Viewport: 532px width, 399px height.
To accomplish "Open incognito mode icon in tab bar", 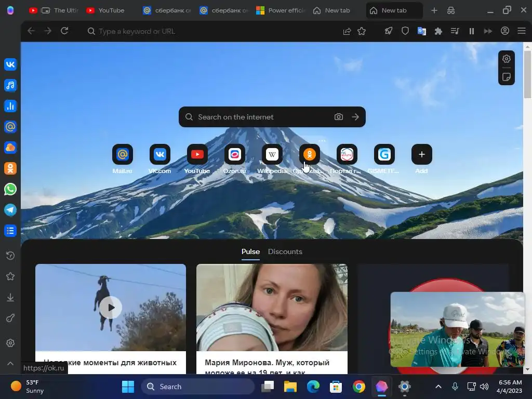I will [451, 10].
